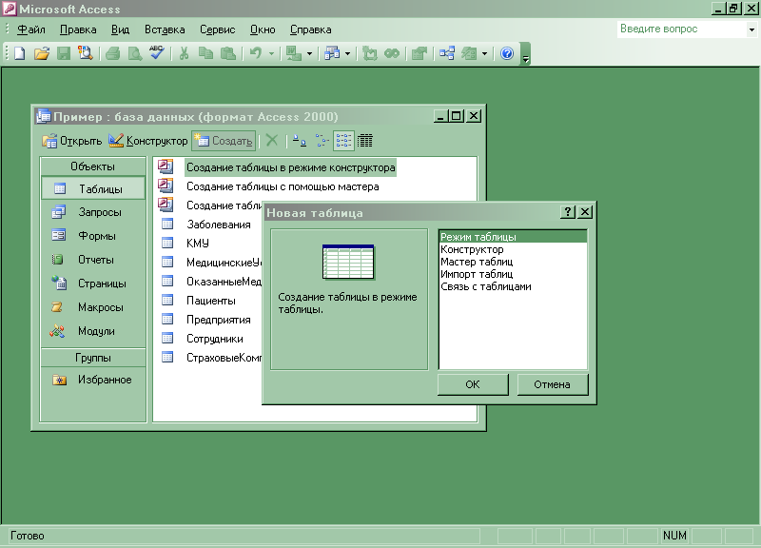761x548 pixels.
Task: Open the Undo dropdown arrow
Action: 271,53
